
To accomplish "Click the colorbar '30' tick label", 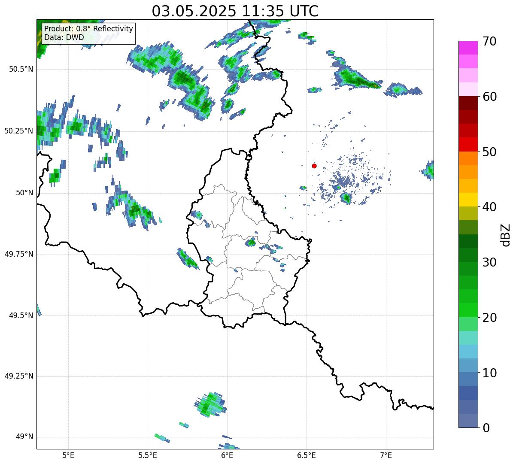I will point(489,262).
